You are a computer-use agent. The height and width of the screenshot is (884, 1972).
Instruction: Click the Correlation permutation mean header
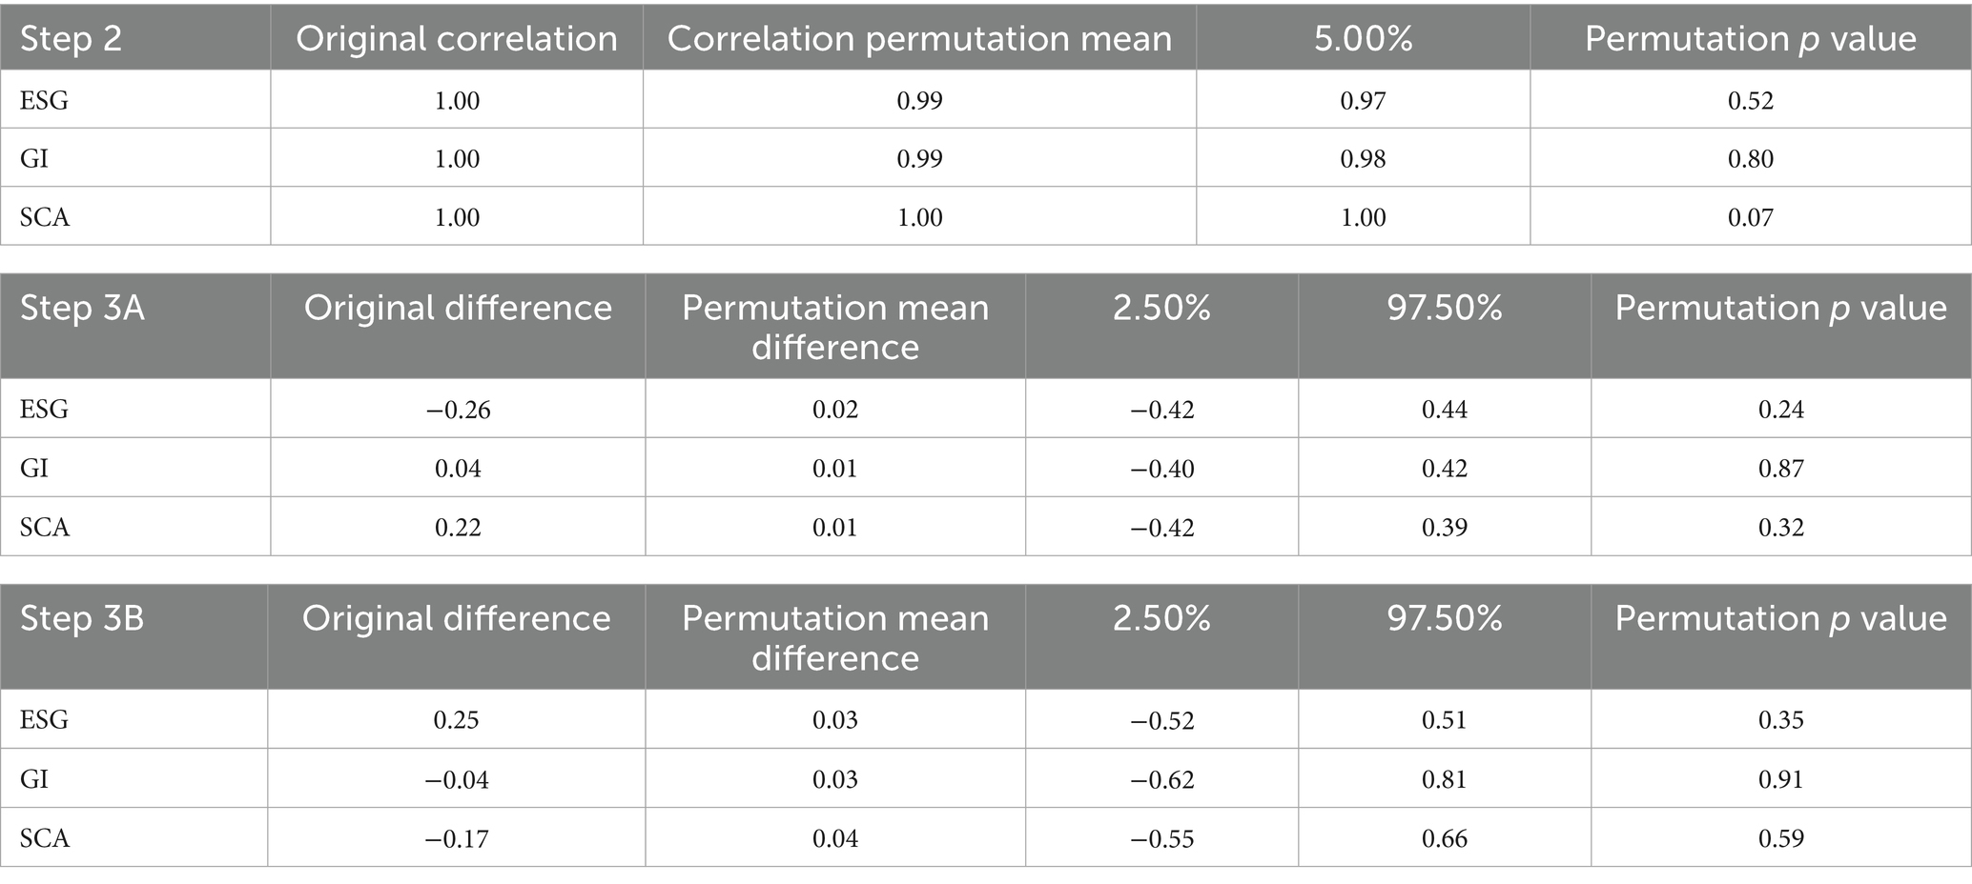919,39
